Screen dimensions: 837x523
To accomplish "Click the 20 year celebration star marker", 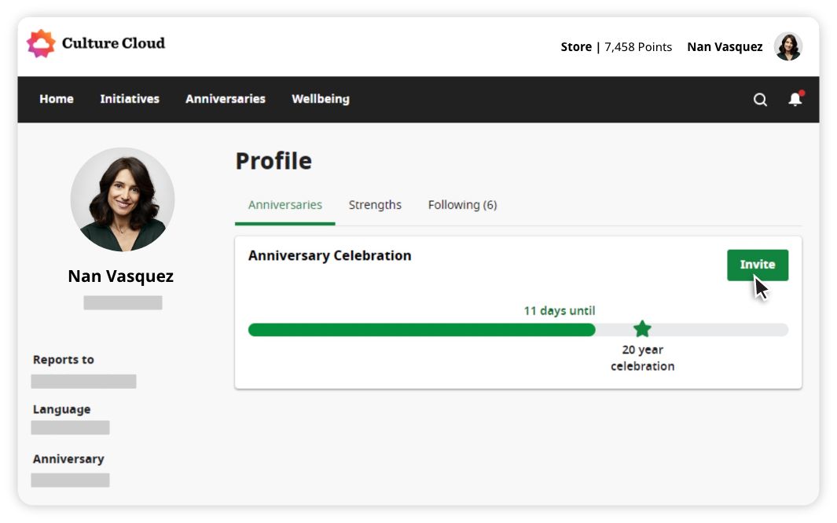I will [x=642, y=329].
